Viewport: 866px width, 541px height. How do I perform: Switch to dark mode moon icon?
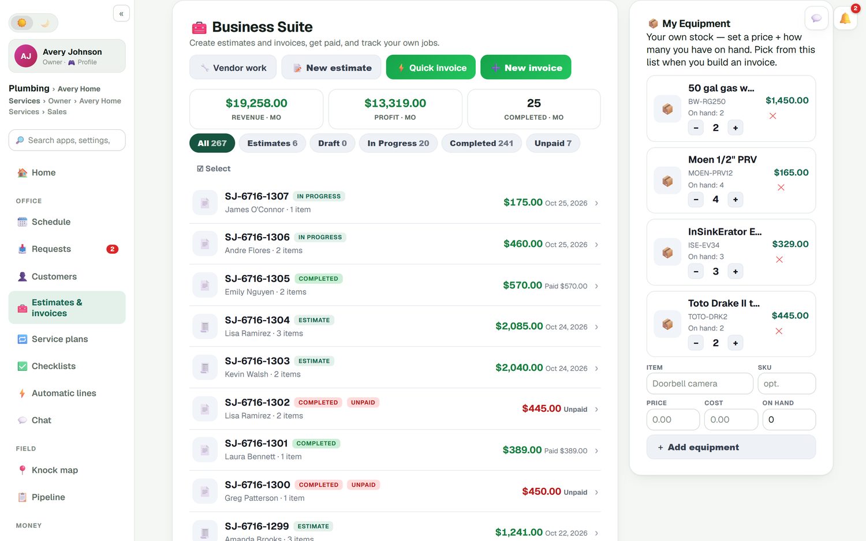[45, 23]
